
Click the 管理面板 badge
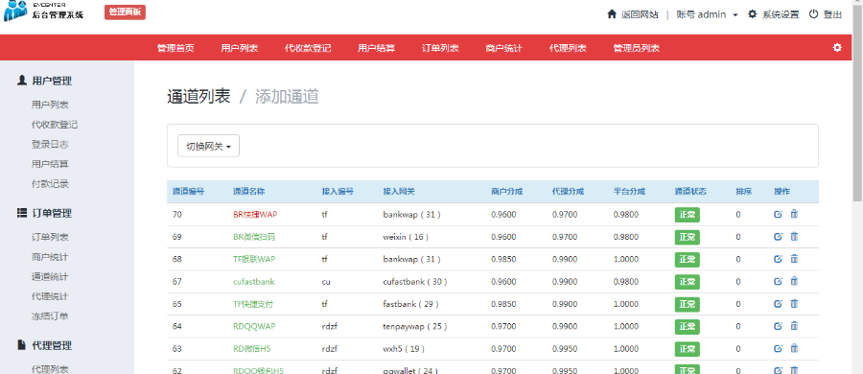coord(125,12)
